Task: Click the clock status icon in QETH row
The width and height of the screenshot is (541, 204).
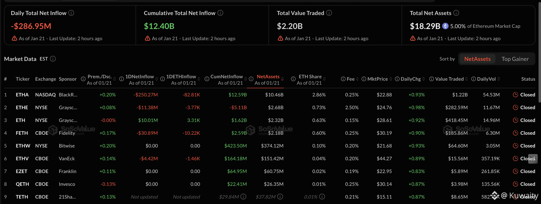Action: (515, 184)
